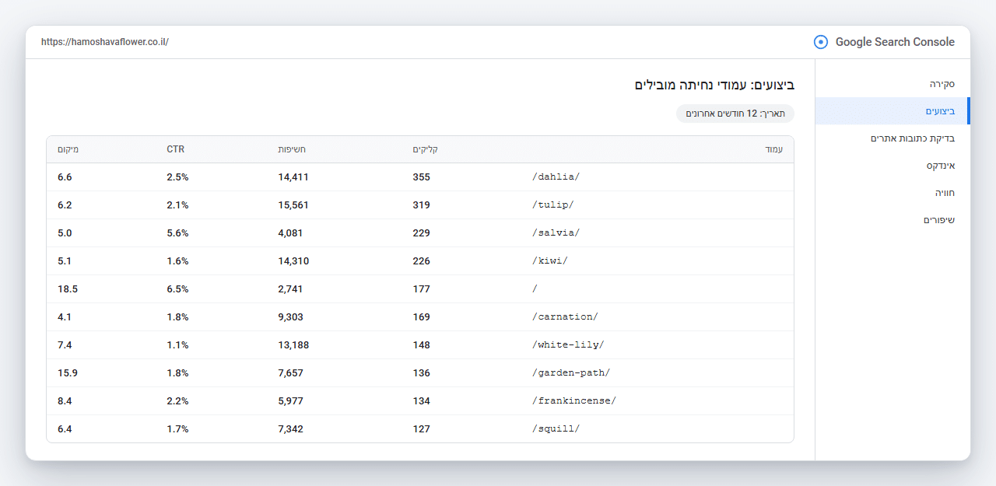996x486 pixels.
Task: Select the ביצועים performance menu item
Action: (893, 111)
